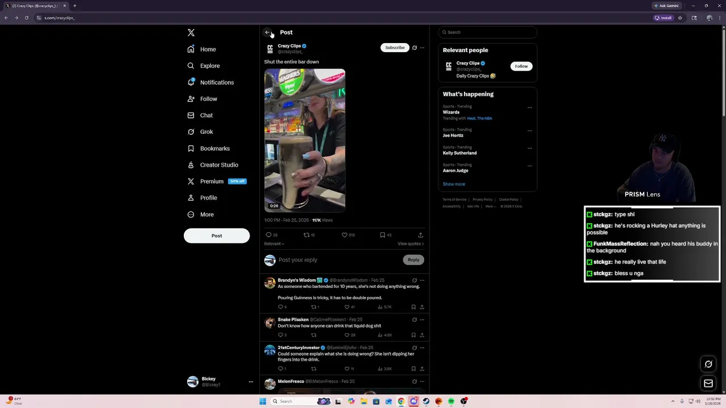Open View quotes link
This screenshot has height=408, width=726.
[x=411, y=244]
